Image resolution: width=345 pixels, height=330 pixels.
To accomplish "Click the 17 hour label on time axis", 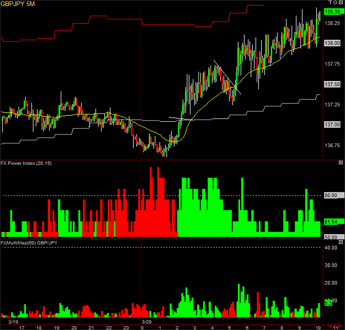I will click(22, 328).
